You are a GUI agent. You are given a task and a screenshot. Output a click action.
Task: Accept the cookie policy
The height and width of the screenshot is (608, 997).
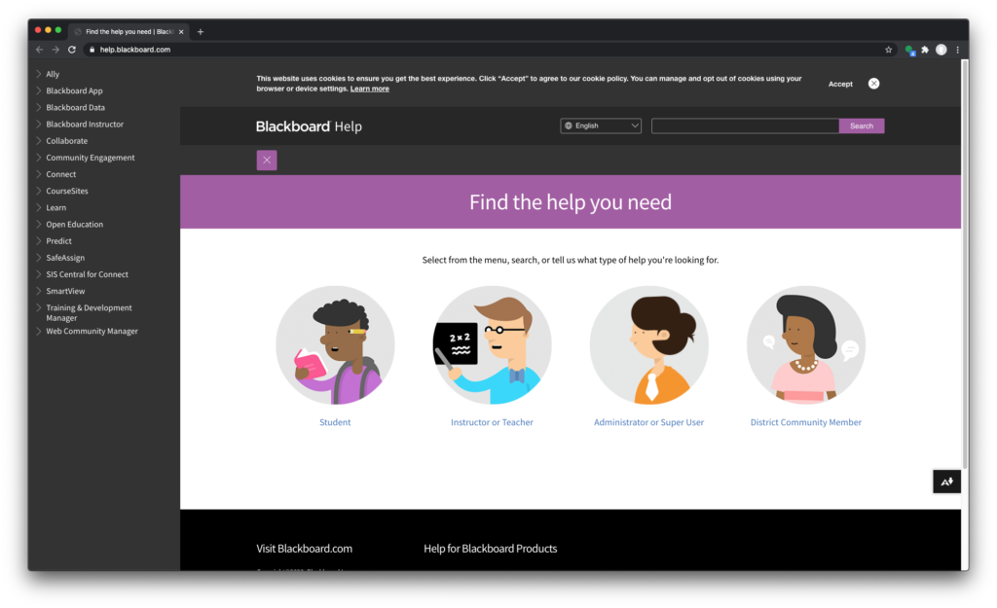840,85
